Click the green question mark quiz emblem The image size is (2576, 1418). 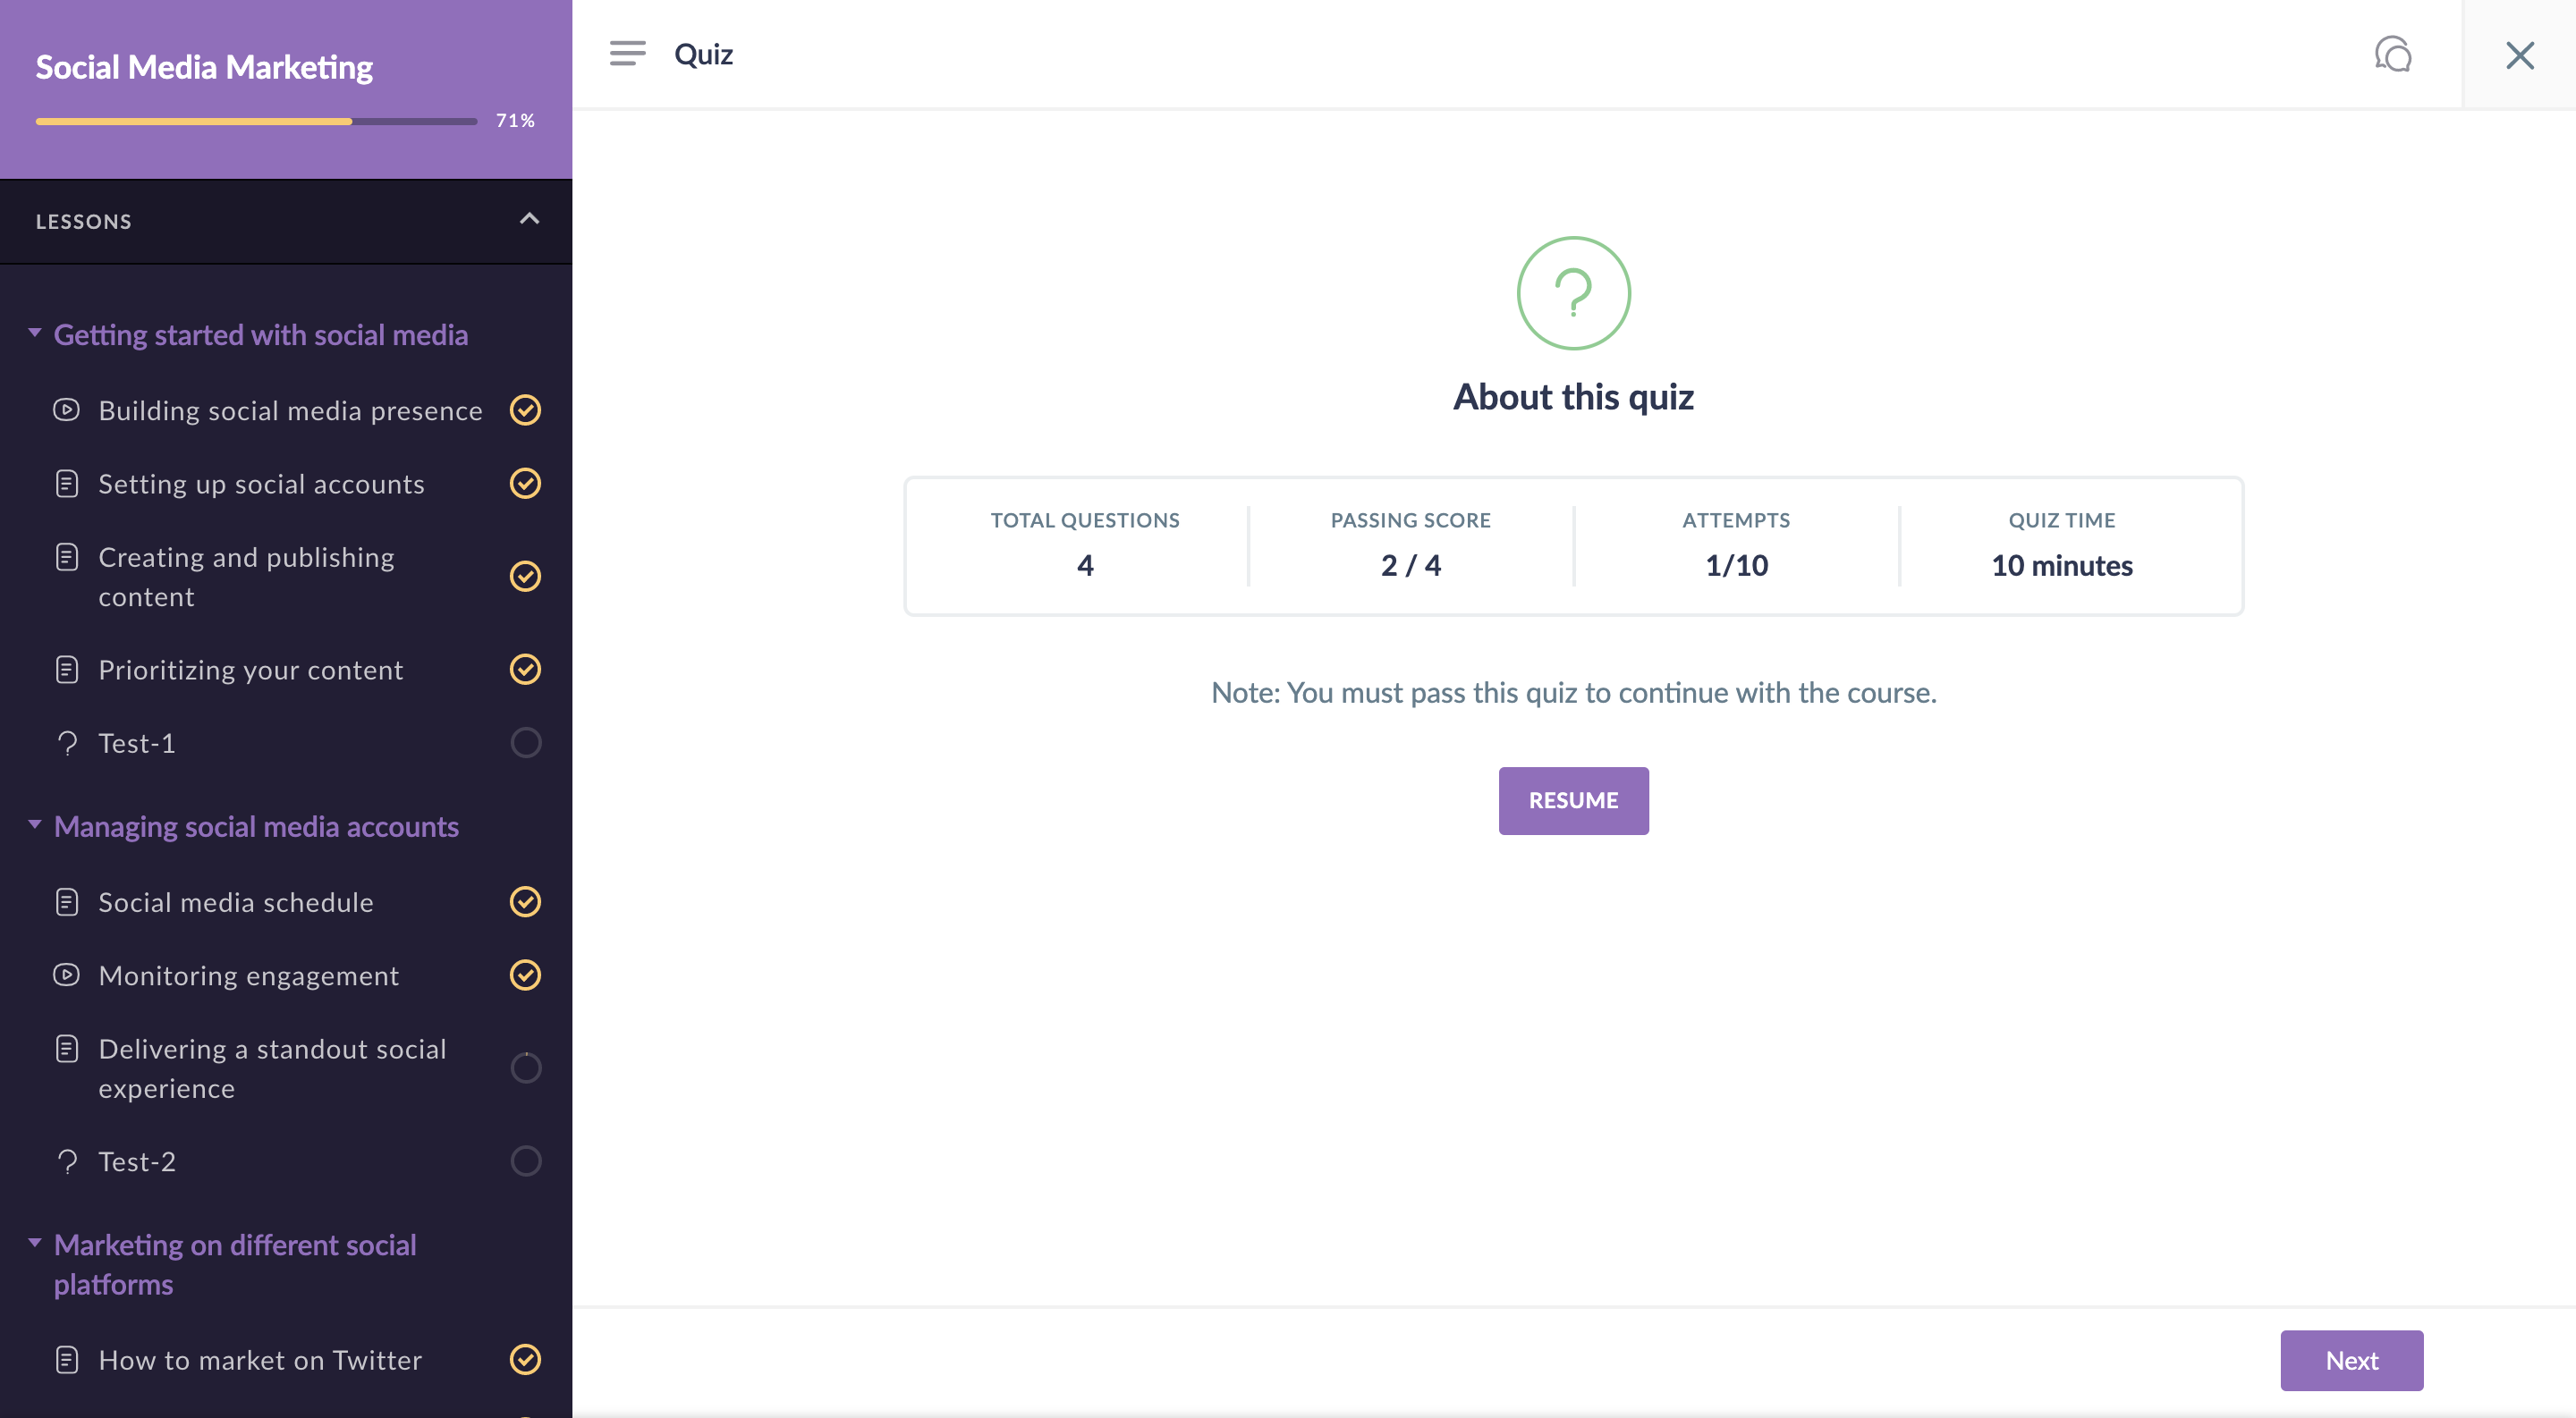(1573, 292)
